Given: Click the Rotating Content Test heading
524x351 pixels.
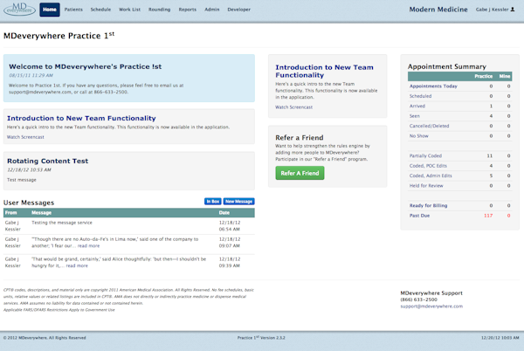Looking at the screenshot, I should pyautogui.click(x=47, y=161).
